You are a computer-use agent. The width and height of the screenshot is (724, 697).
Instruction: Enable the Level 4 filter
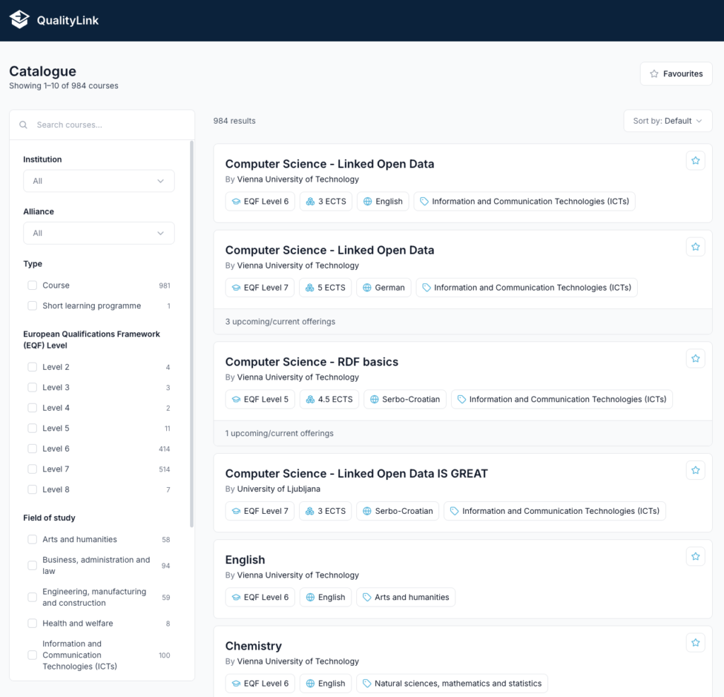[x=33, y=408]
